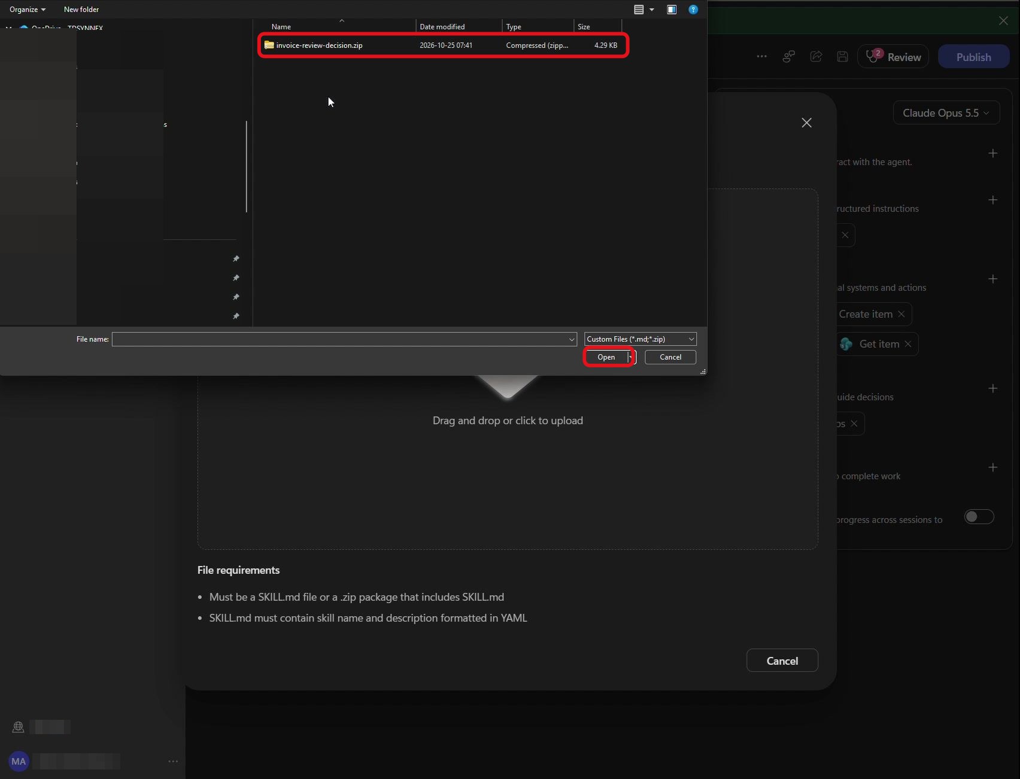Remove the Get item action chip
Viewport: 1020px width, 779px height.
pos(908,344)
